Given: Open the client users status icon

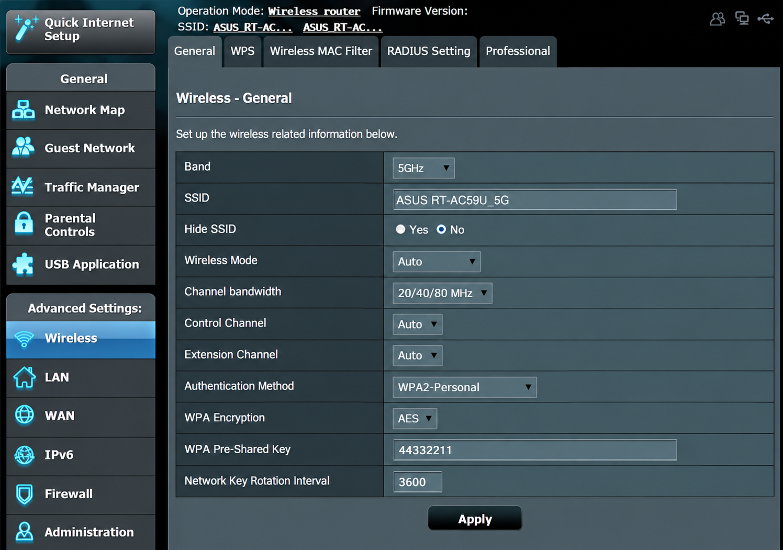Looking at the screenshot, I should click(717, 19).
